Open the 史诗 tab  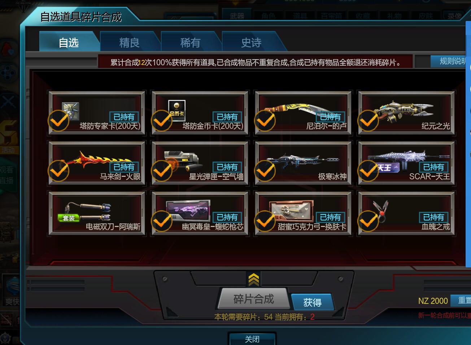click(251, 43)
